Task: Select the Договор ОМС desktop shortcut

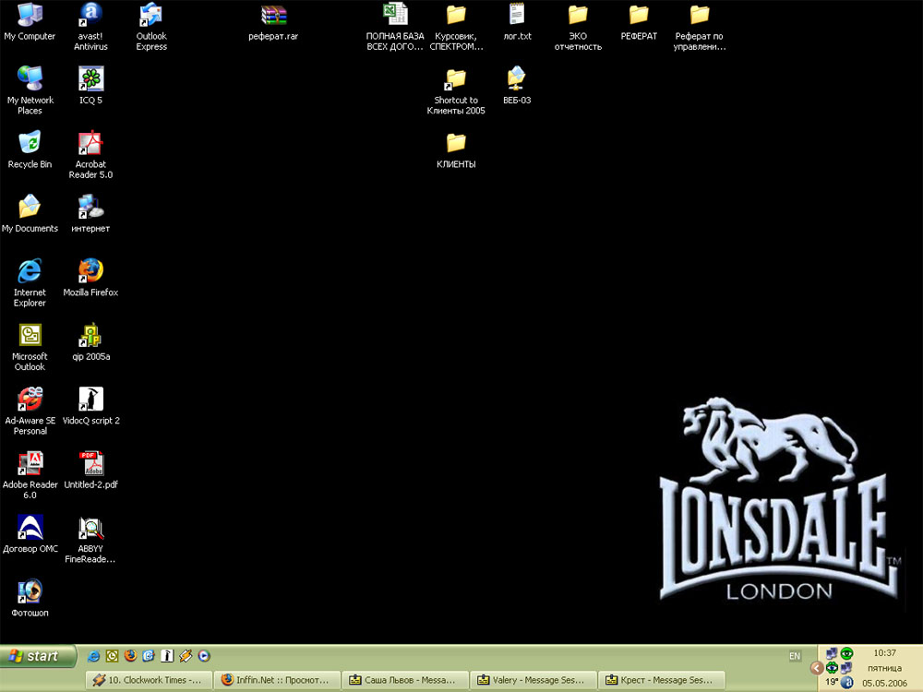Action: (x=30, y=534)
